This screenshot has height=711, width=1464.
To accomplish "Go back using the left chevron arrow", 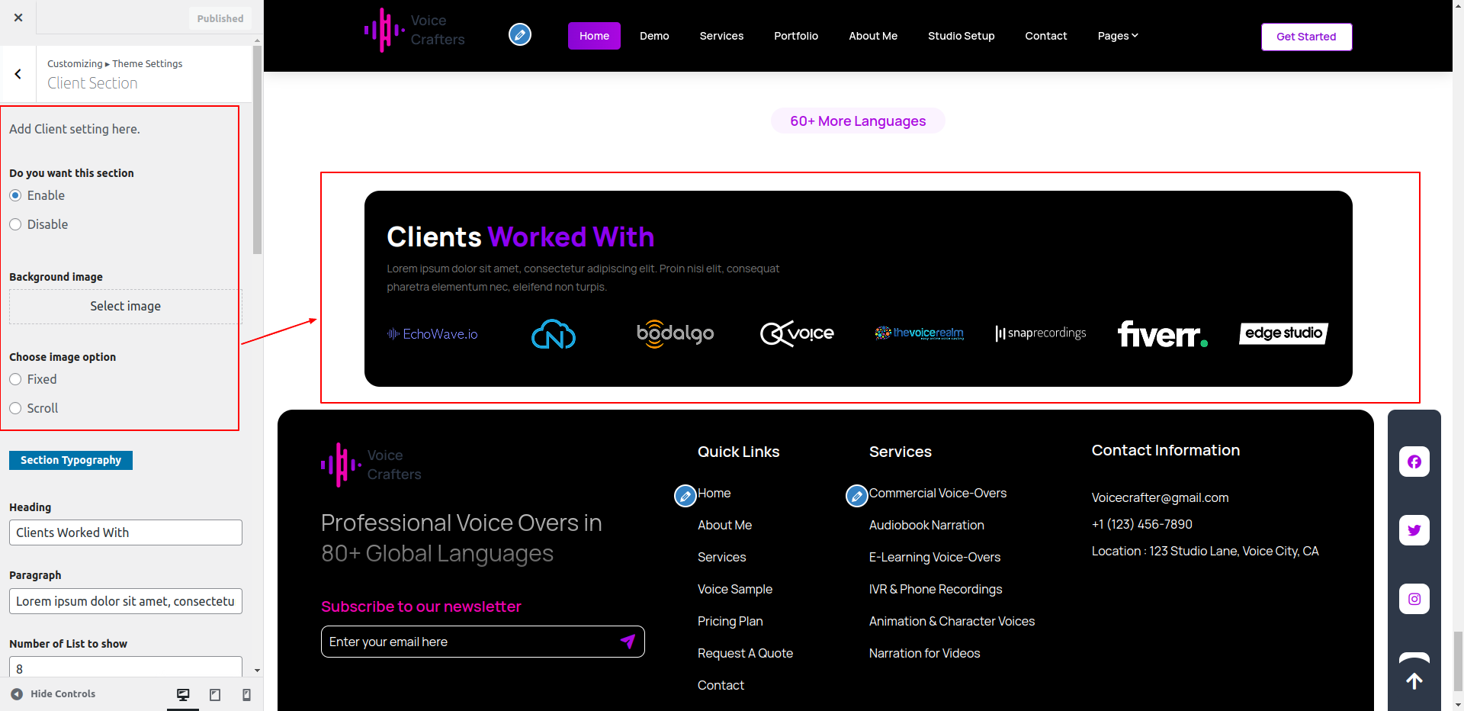I will [x=18, y=74].
